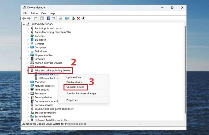Click the Mice and other pointing devices icon
Viewport: 209px width, 135px height.
pyautogui.click(x=32, y=70)
